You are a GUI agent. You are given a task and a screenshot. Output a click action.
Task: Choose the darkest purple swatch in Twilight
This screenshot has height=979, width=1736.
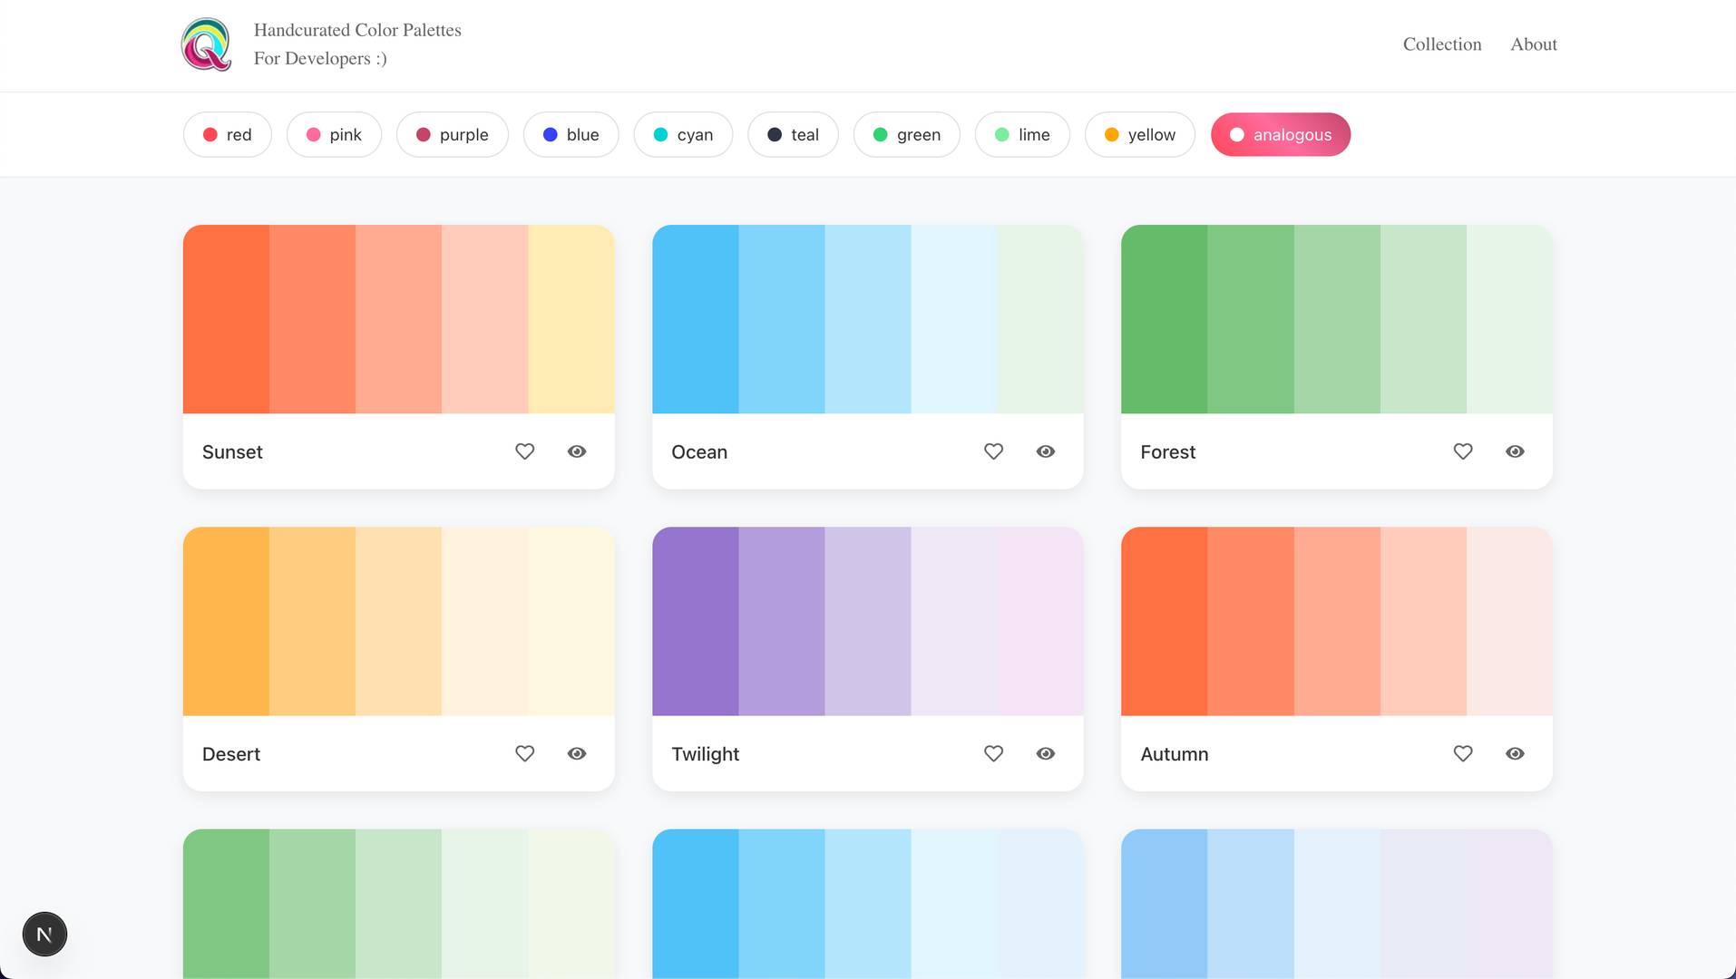coord(696,621)
